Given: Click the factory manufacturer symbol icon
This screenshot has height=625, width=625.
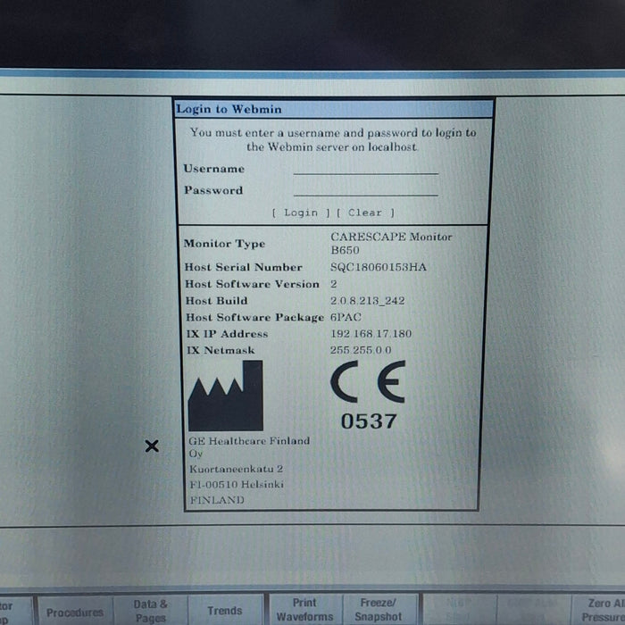Looking at the screenshot, I should tap(226, 396).
